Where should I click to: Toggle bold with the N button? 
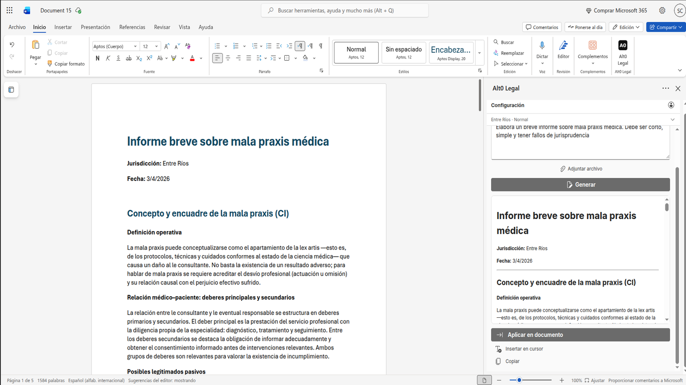[x=97, y=58]
